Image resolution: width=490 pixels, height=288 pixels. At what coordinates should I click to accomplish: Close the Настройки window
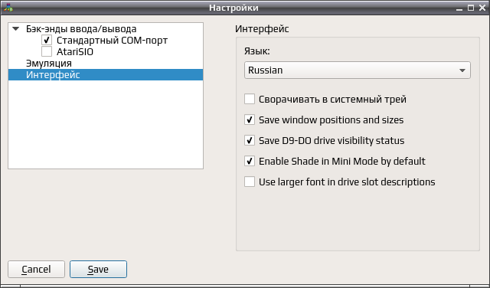click(482, 8)
